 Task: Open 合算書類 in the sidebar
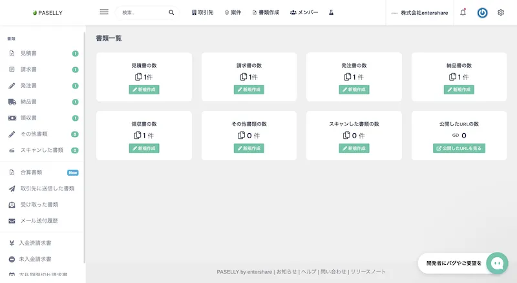[31, 173]
